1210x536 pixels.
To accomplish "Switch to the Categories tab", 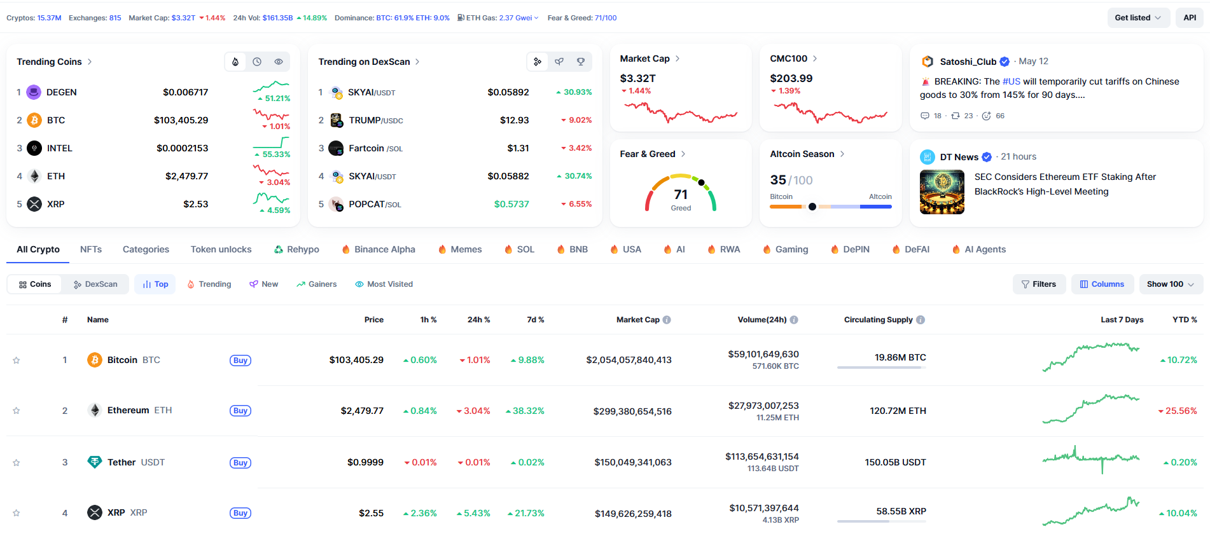I will tap(146, 249).
